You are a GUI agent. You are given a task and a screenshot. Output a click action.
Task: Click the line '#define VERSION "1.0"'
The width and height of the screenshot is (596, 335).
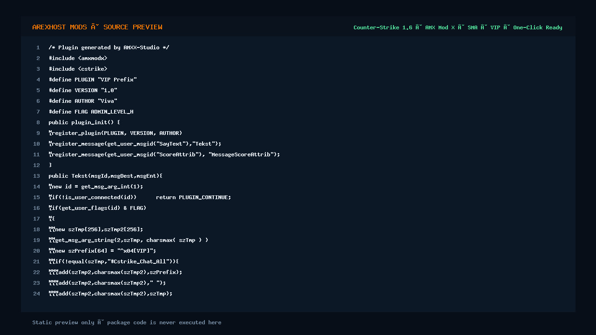[83, 90]
